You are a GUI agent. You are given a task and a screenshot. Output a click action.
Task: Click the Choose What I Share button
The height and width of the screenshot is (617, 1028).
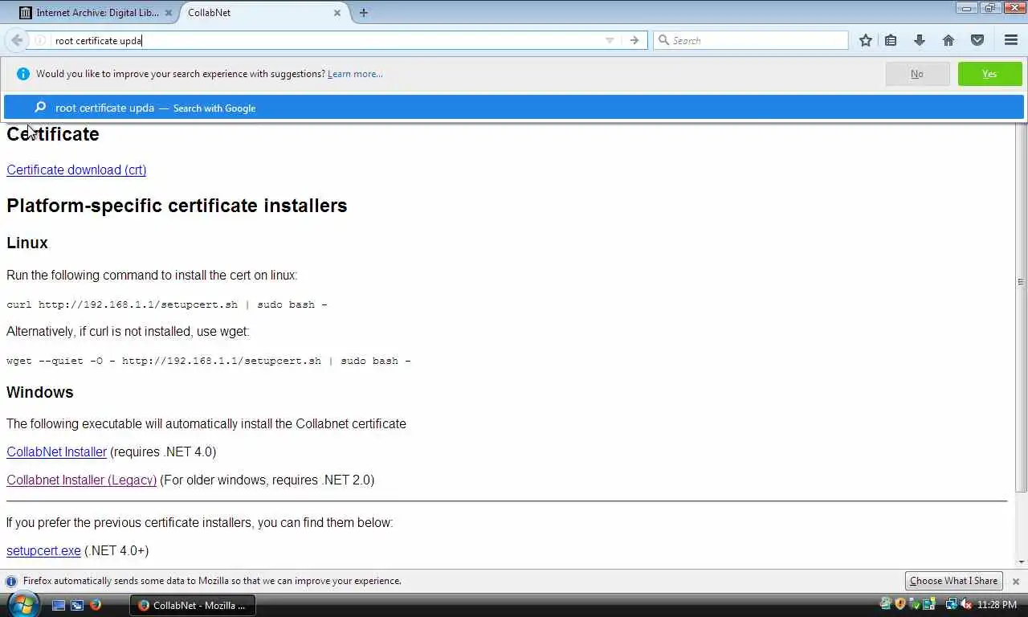[953, 581]
